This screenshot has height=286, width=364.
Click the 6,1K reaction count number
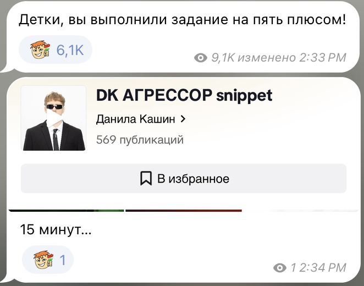70,50
